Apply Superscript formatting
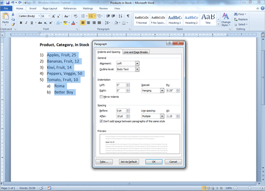This screenshot has width=265, height=191. point(50,22)
